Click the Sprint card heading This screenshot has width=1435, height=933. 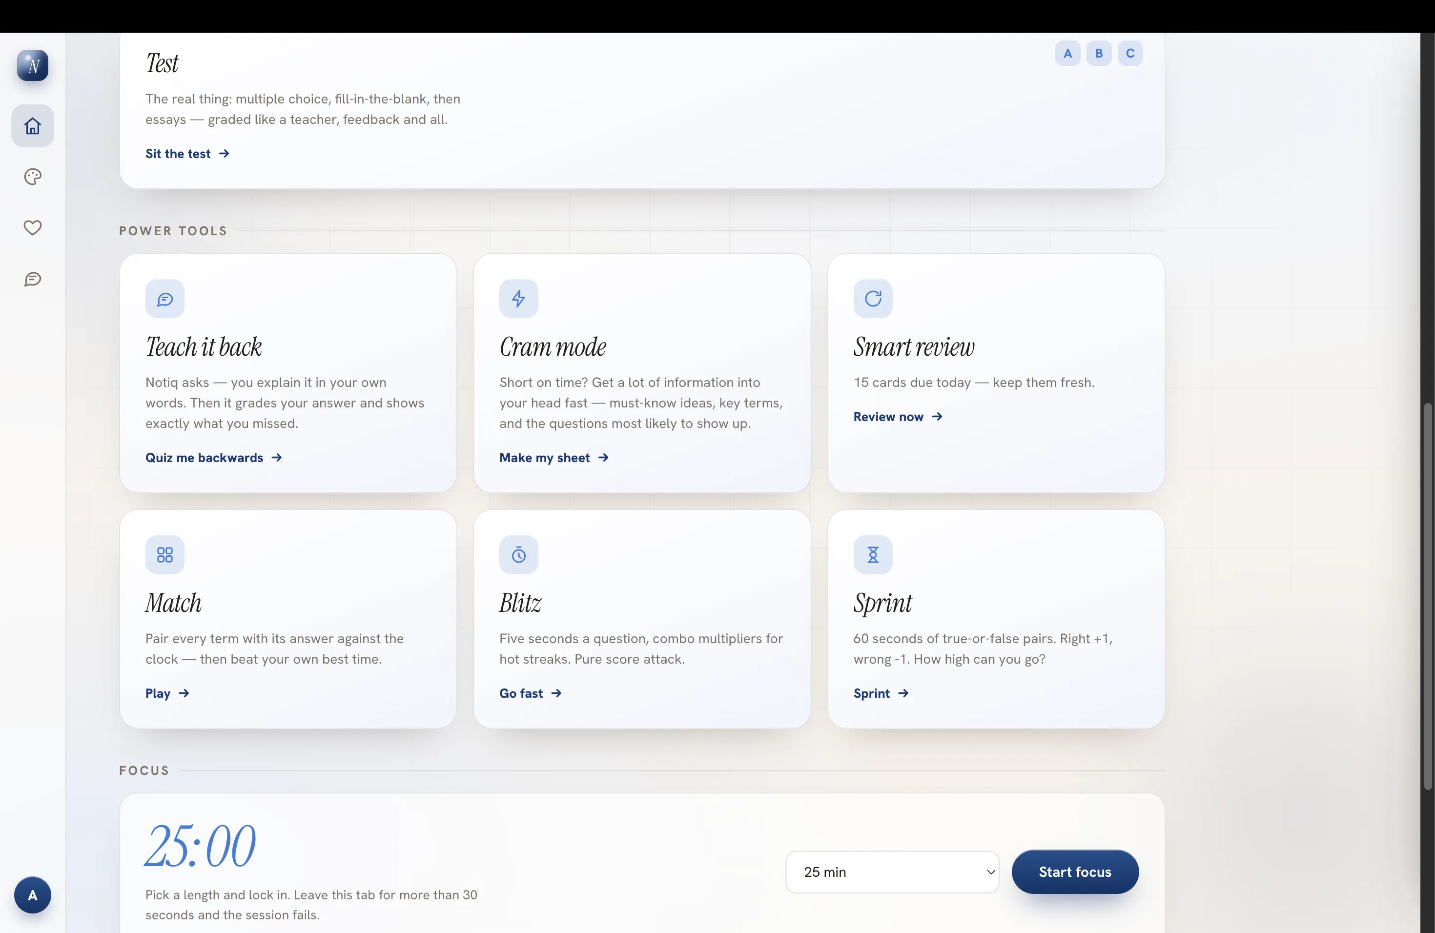[x=882, y=603]
